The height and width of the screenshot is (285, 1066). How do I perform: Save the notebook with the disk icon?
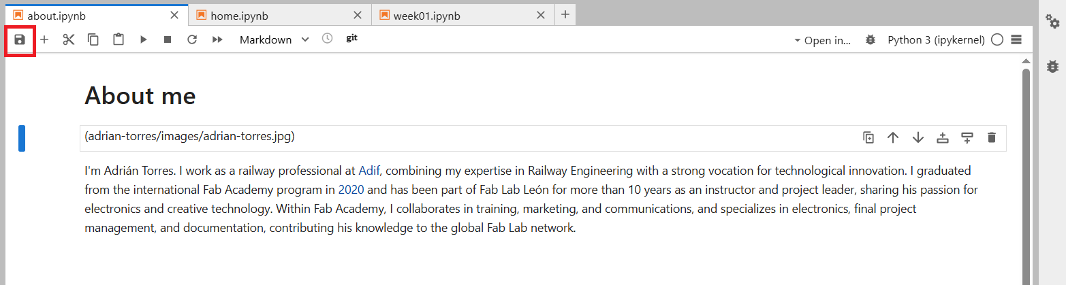pyautogui.click(x=20, y=40)
